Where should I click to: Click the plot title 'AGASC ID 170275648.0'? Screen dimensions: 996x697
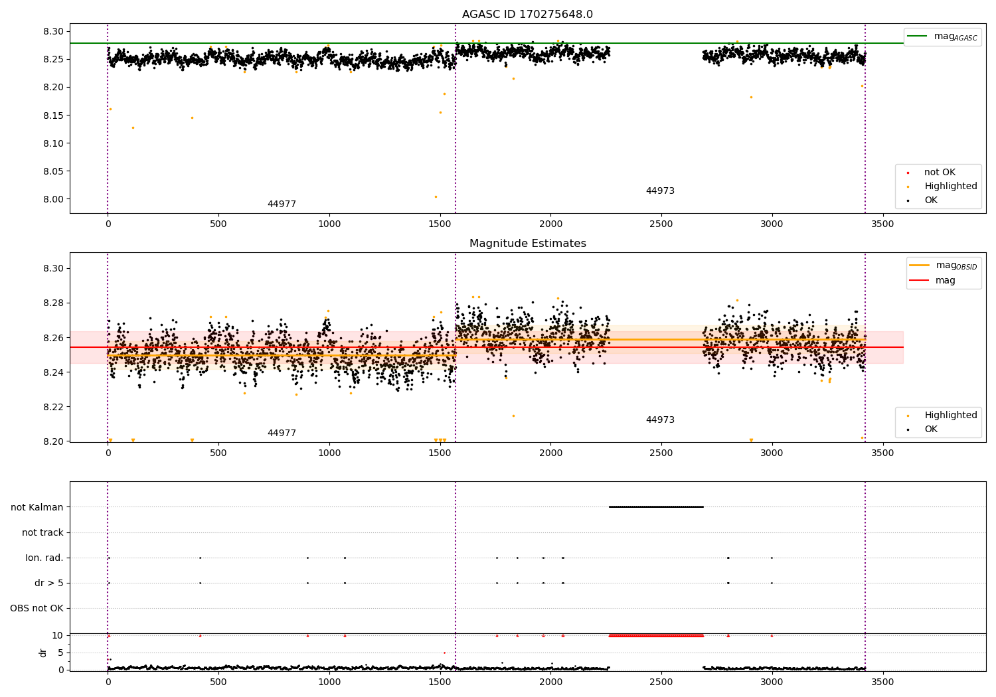click(527, 15)
